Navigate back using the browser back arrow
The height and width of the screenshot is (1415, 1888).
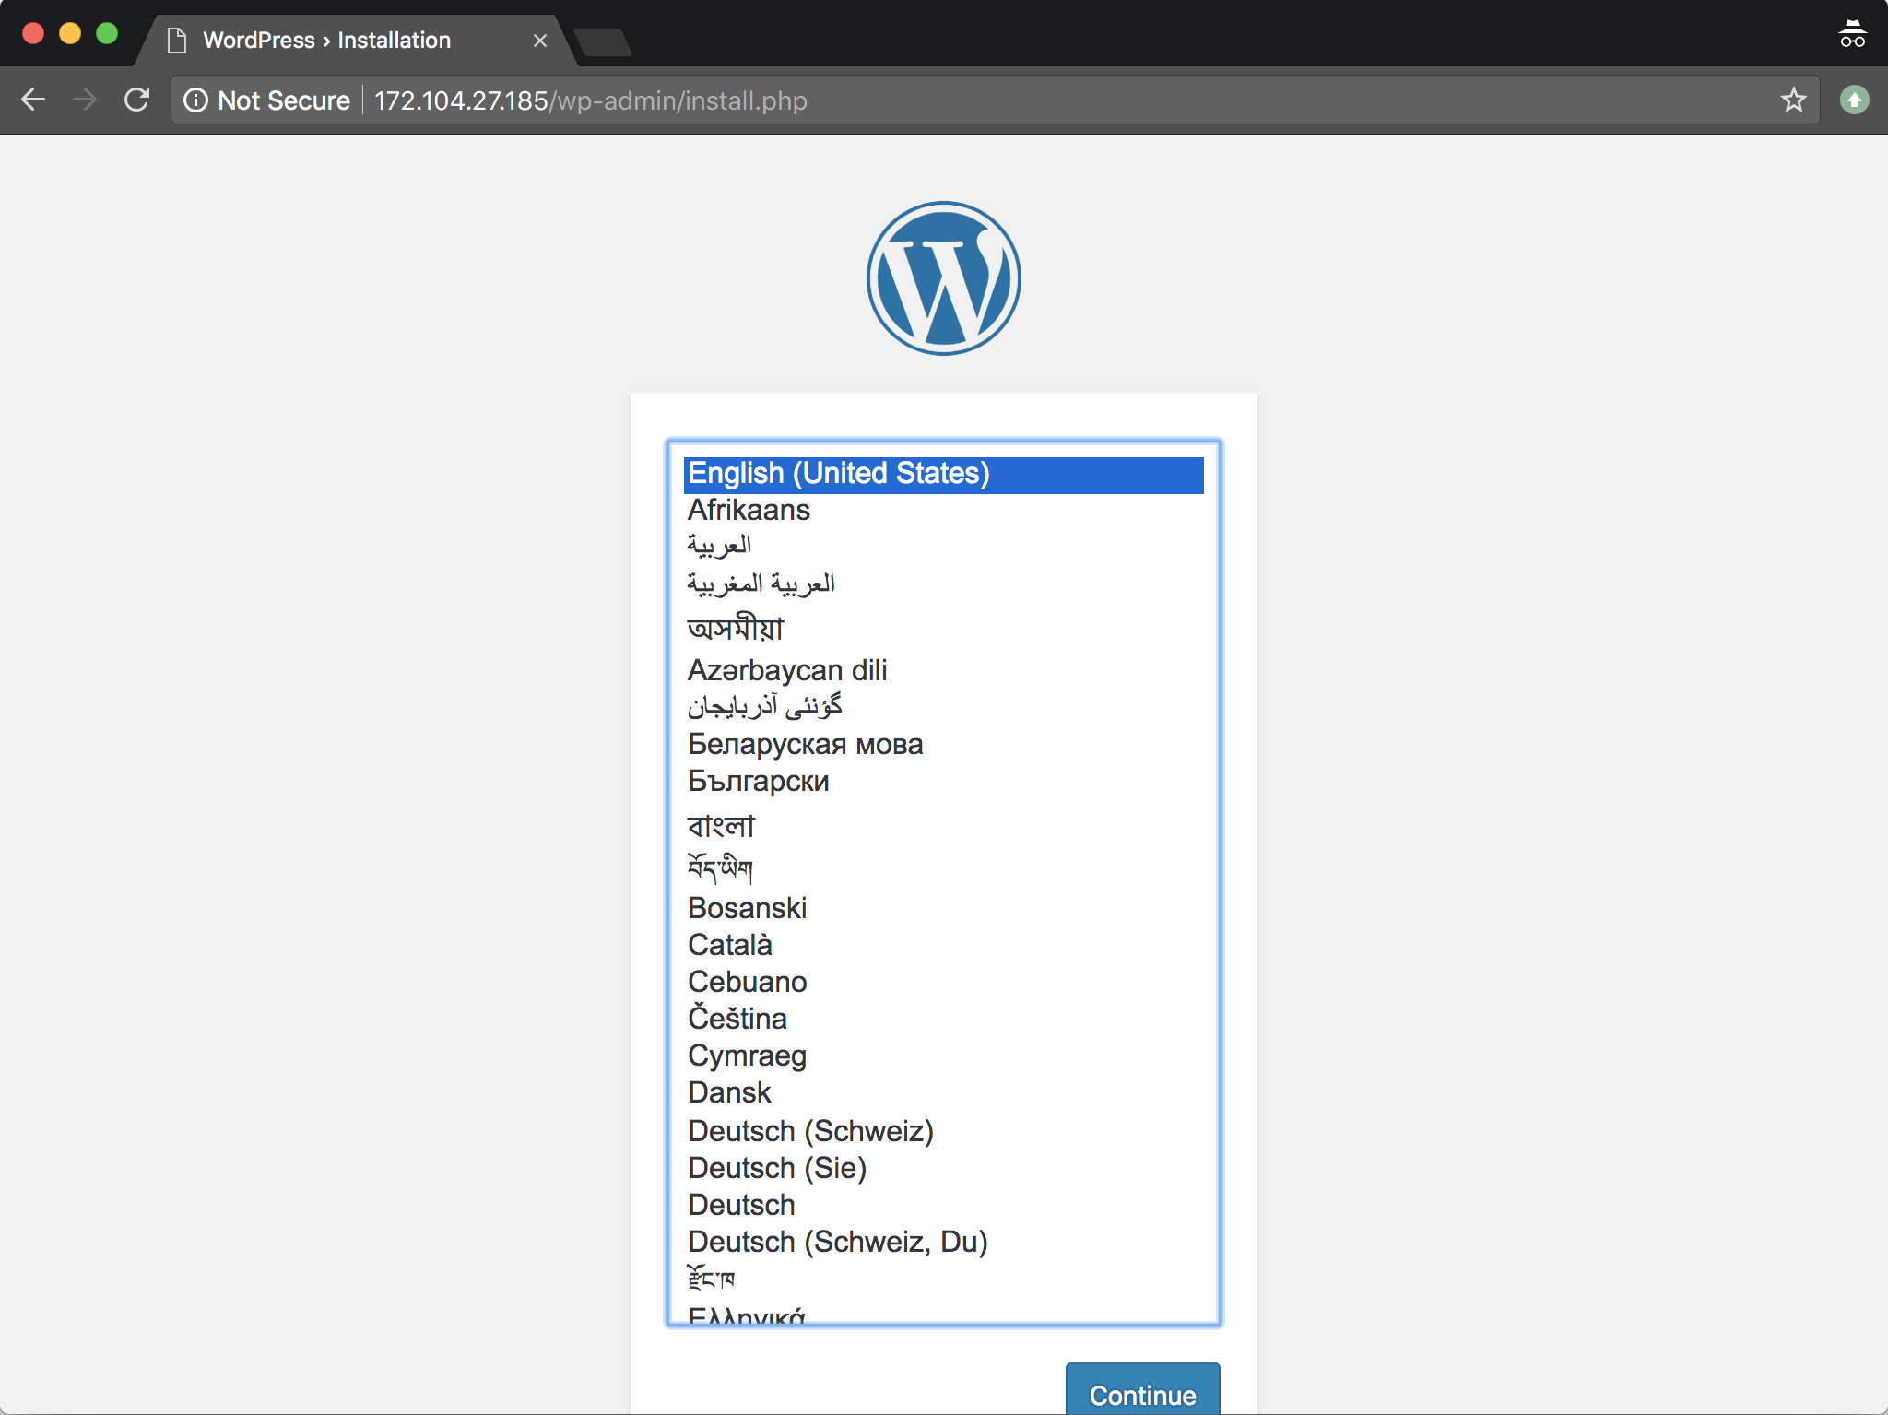(34, 100)
